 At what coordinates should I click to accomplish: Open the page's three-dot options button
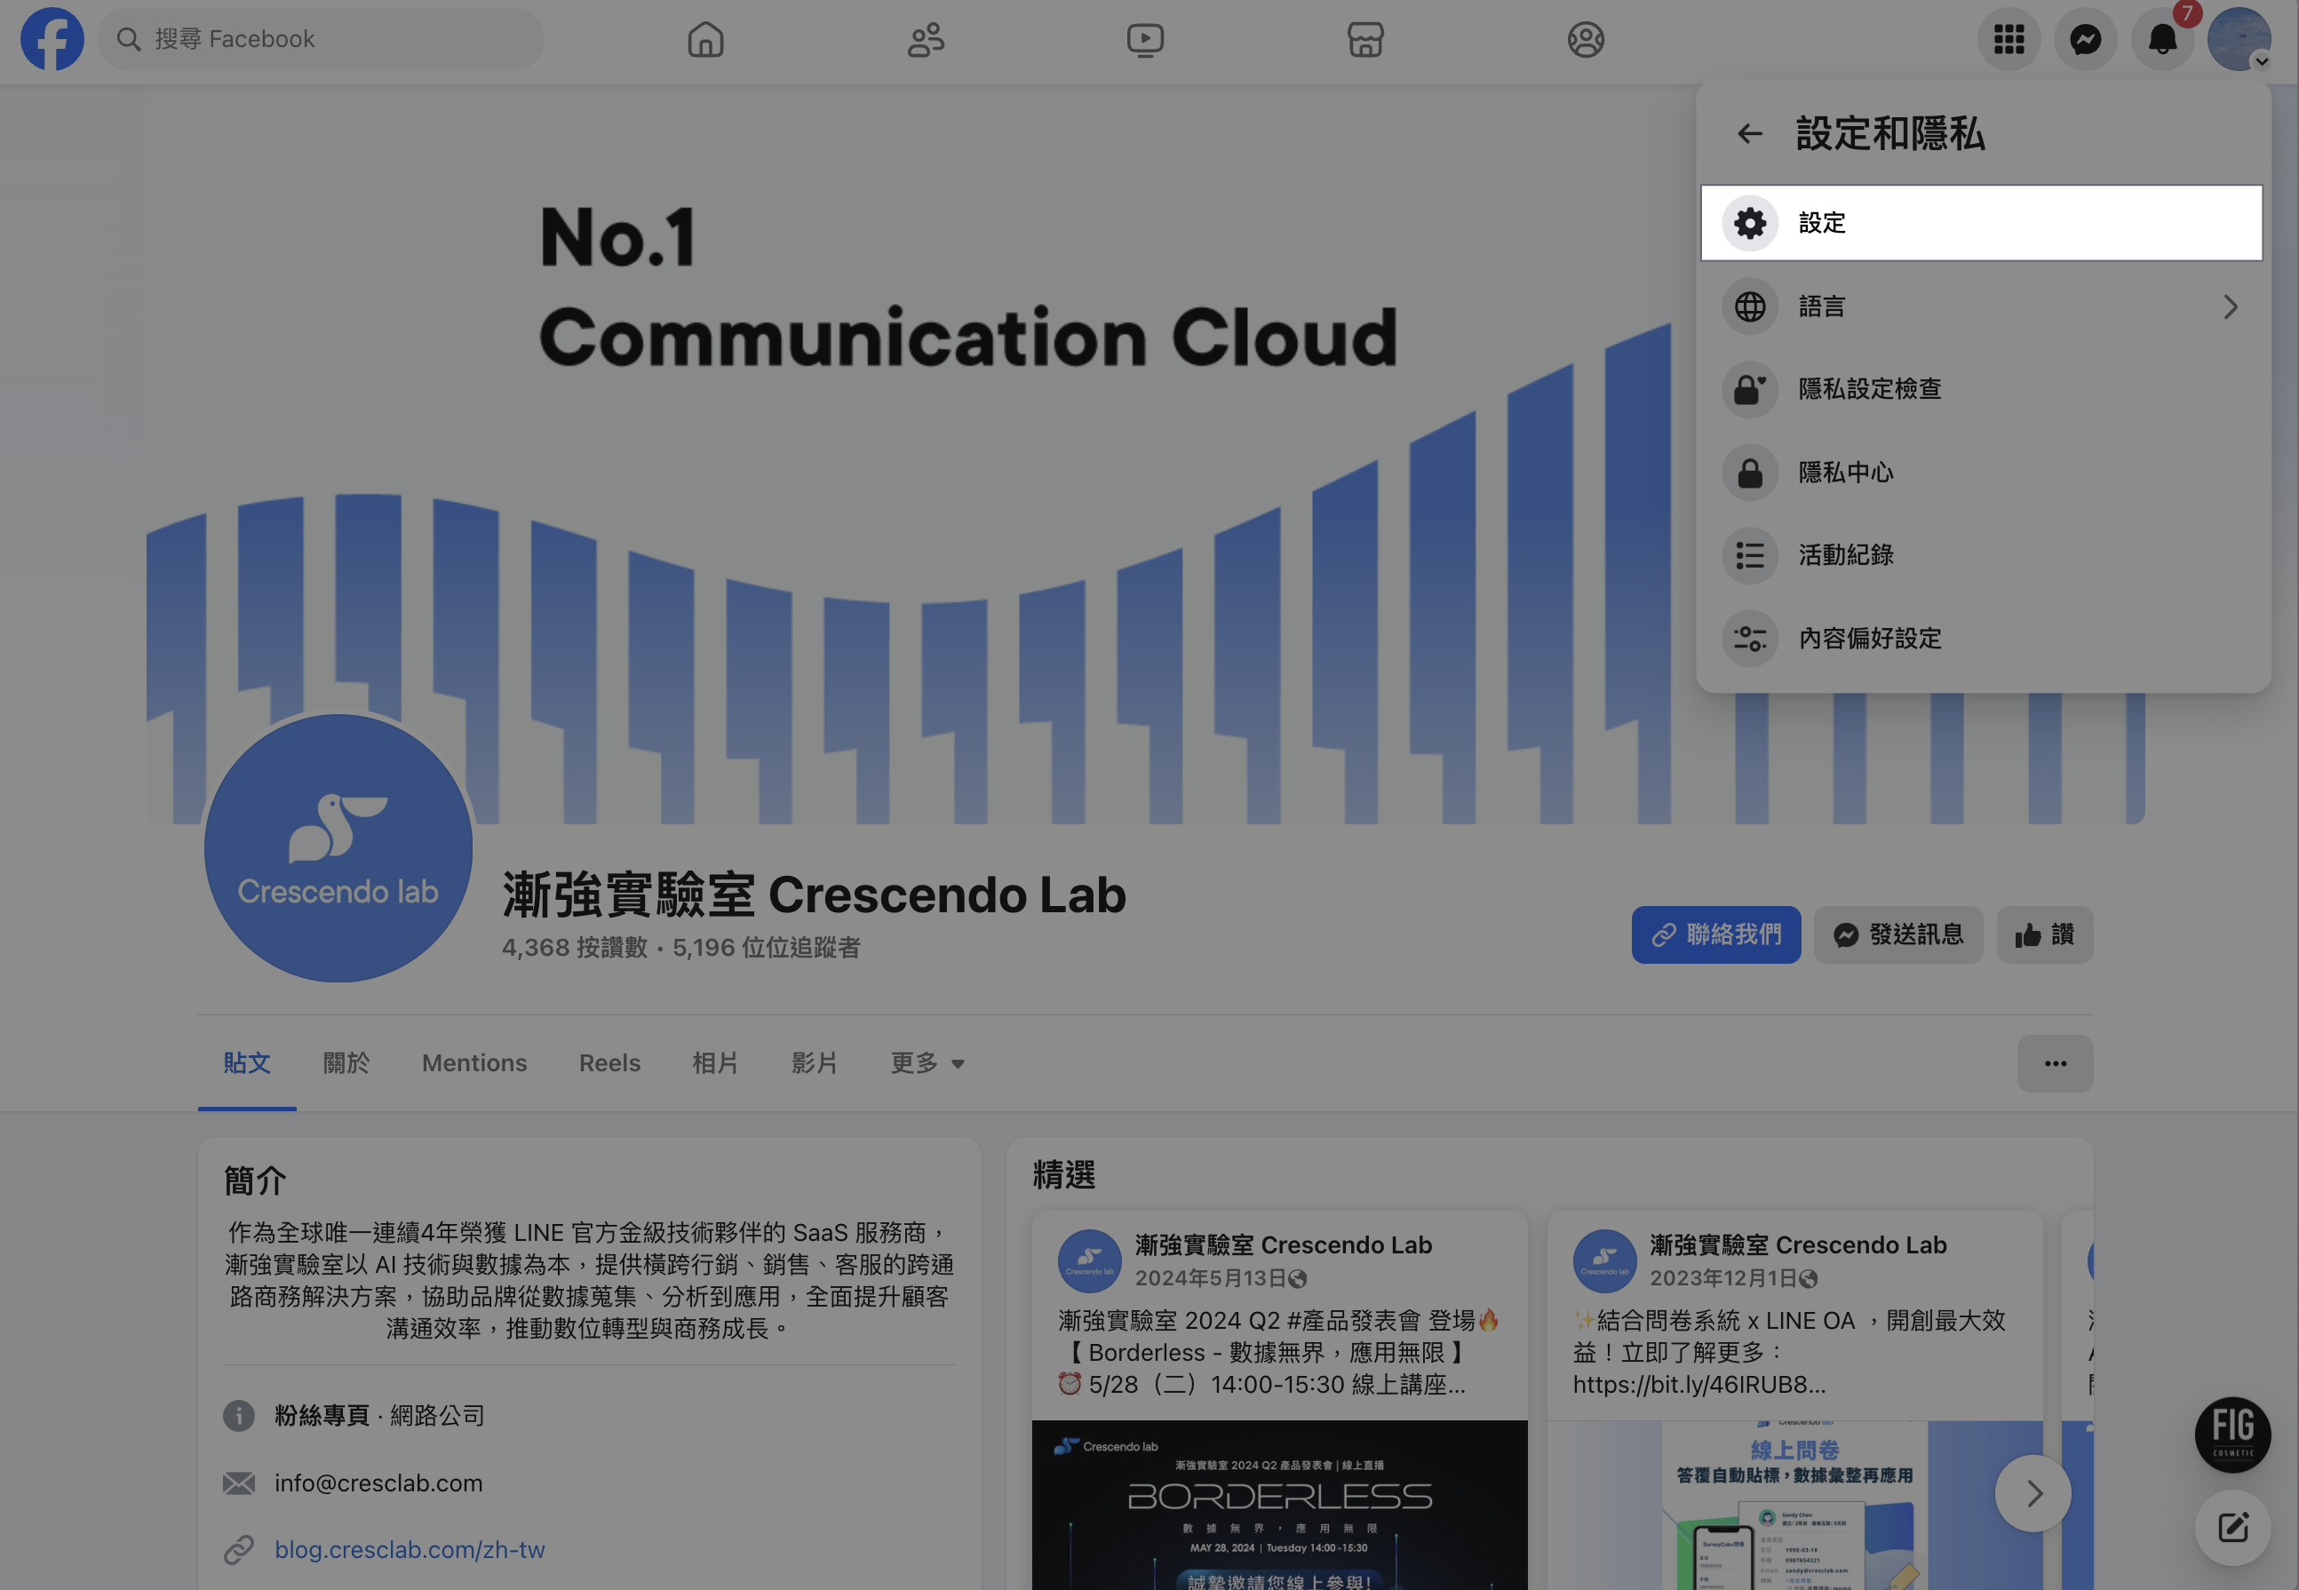click(x=2055, y=1064)
